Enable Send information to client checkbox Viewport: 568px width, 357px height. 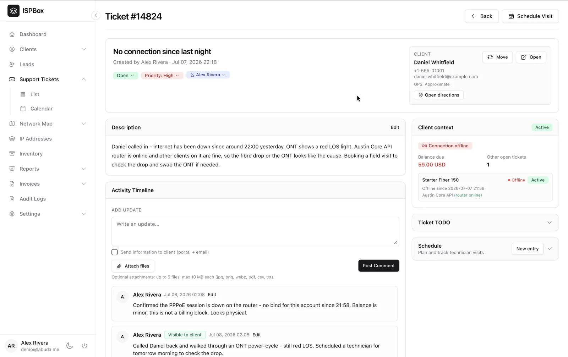tap(115, 252)
